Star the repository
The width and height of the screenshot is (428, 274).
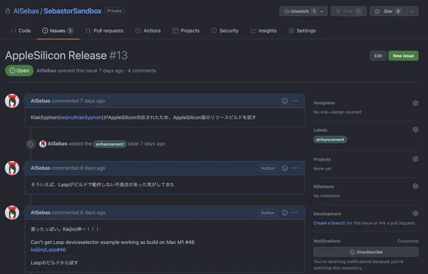click(x=388, y=11)
